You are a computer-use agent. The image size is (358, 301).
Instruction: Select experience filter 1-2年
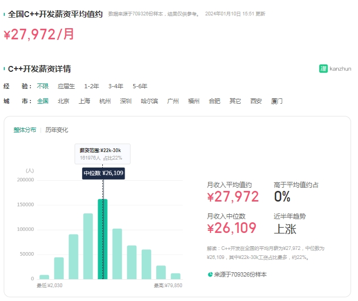91,86
